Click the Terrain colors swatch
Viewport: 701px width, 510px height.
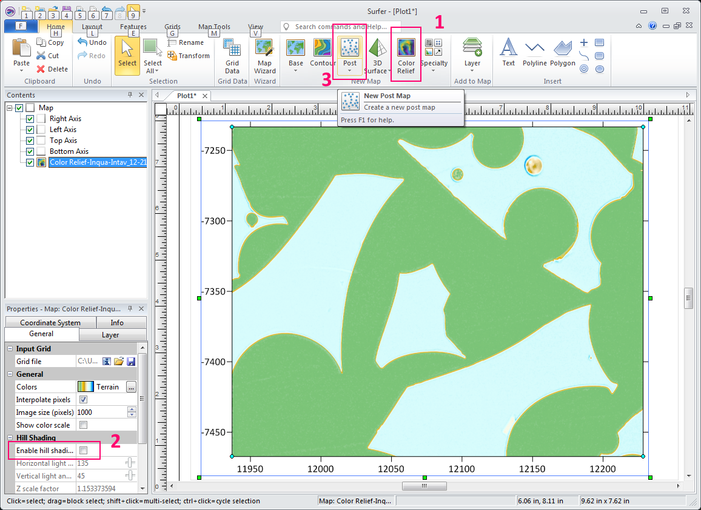[x=86, y=387]
